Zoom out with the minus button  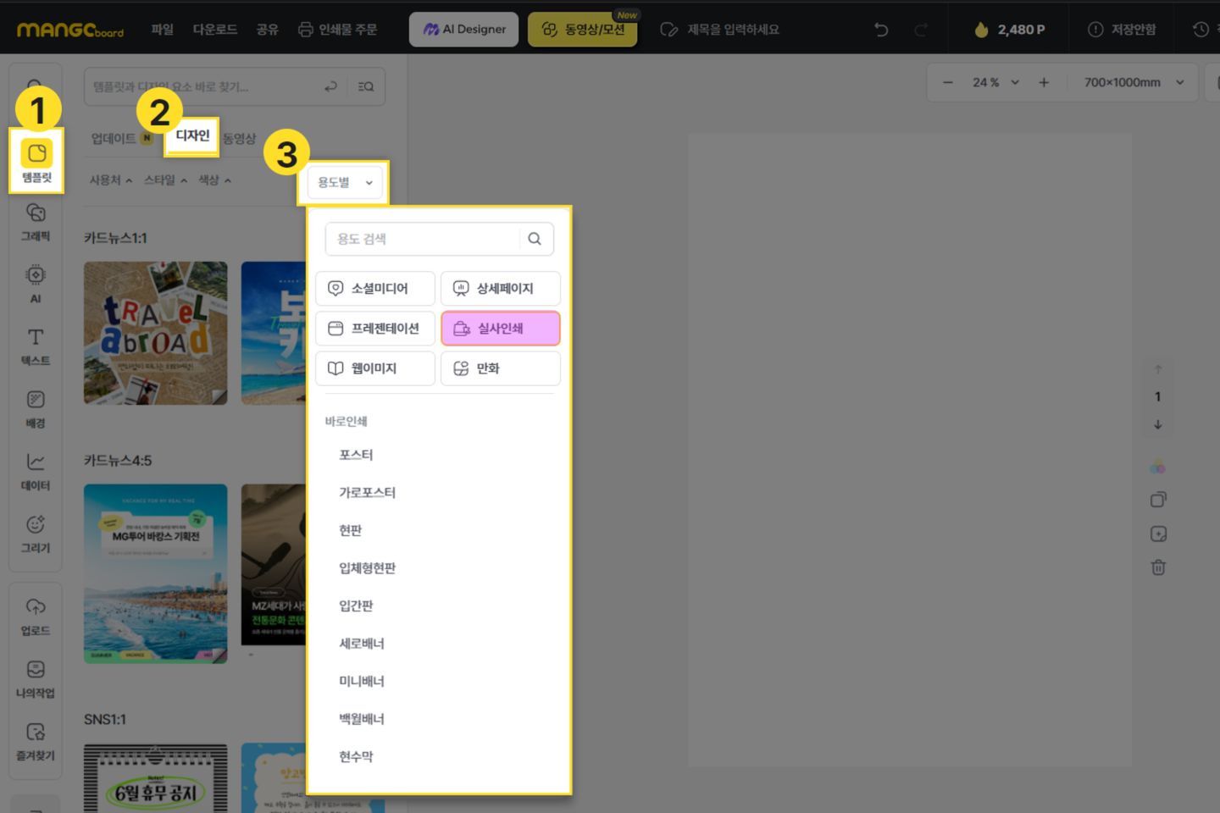(948, 82)
